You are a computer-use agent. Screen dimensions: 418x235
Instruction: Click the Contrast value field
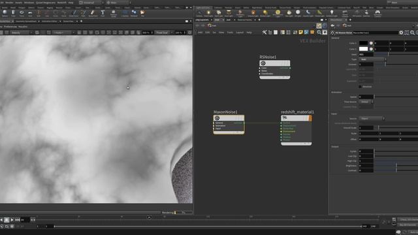point(366,170)
